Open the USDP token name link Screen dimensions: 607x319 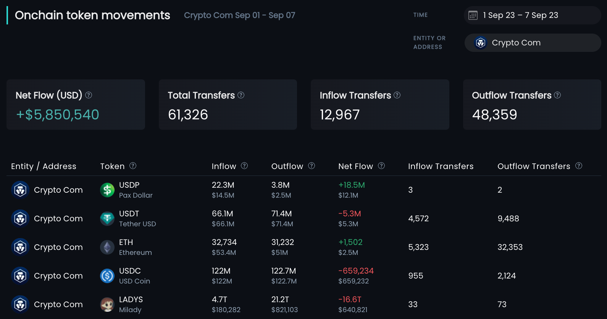(x=129, y=185)
